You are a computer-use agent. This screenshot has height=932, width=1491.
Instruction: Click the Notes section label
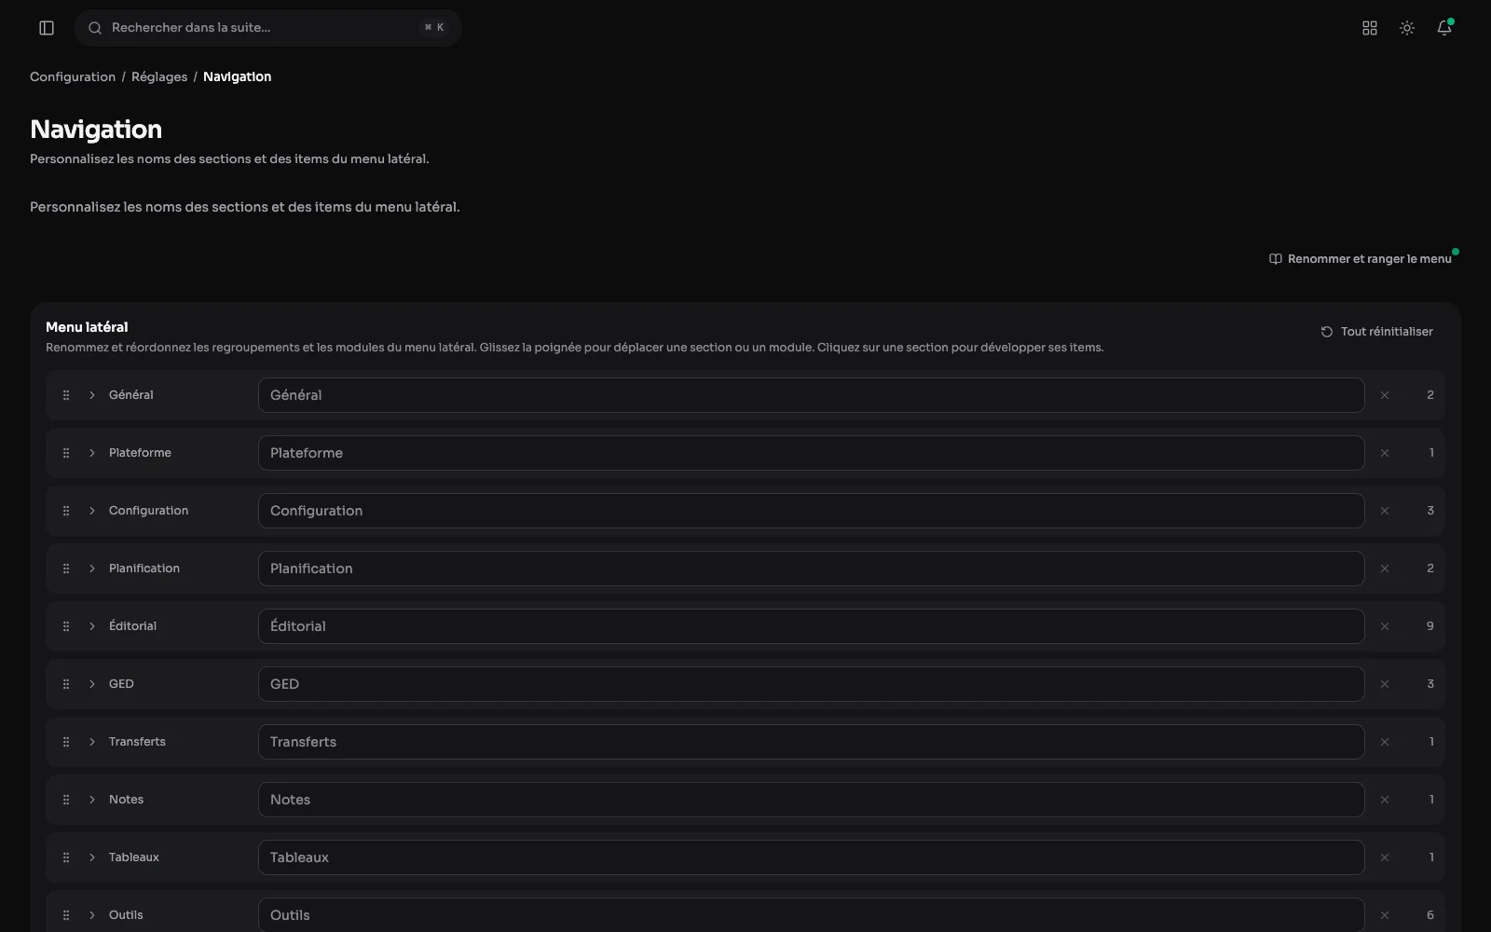point(126,800)
